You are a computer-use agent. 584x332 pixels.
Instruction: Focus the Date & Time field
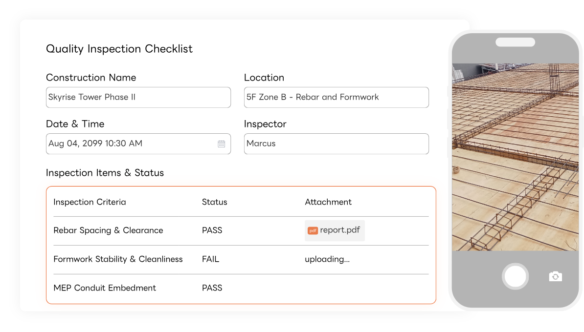pos(138,144)
